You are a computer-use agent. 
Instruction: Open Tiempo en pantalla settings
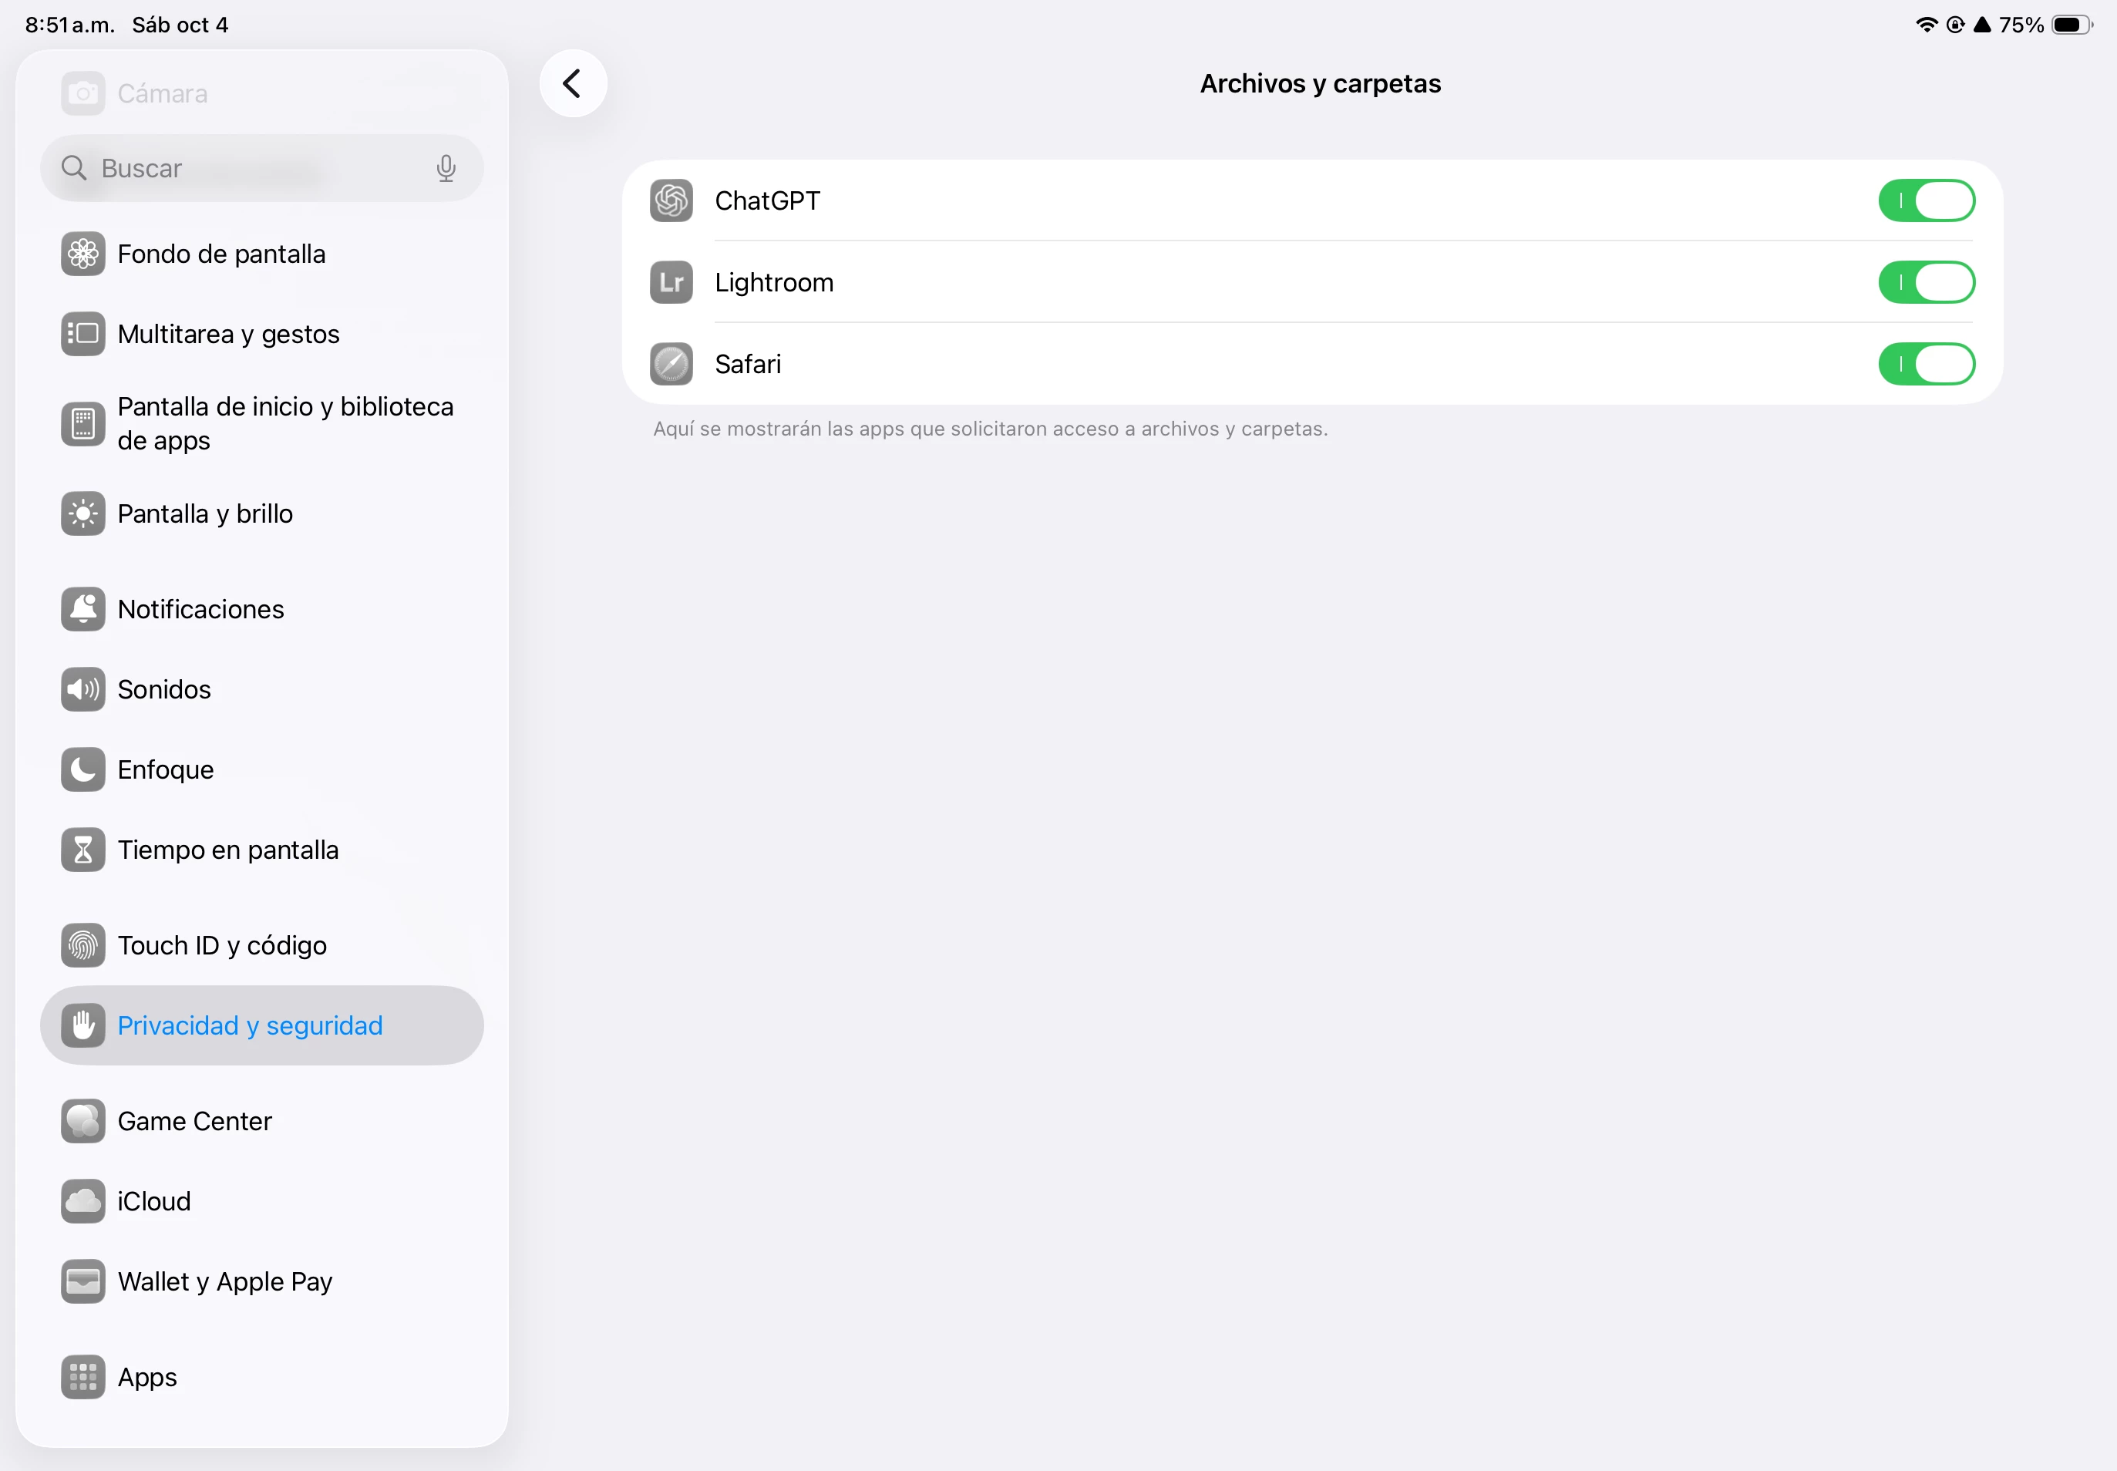pyautogui.click(x=227, y=850)
